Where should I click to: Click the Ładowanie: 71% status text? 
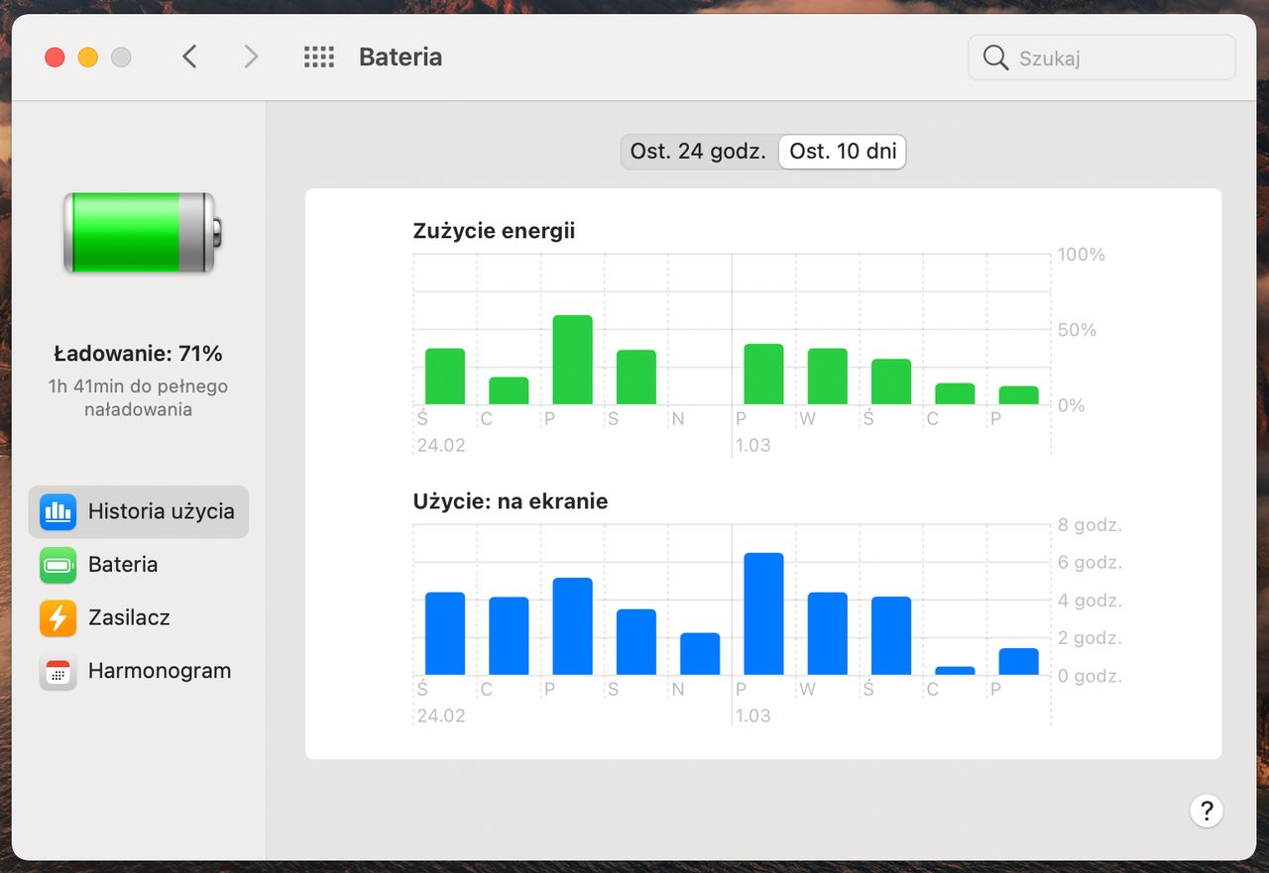click(138, 354)
